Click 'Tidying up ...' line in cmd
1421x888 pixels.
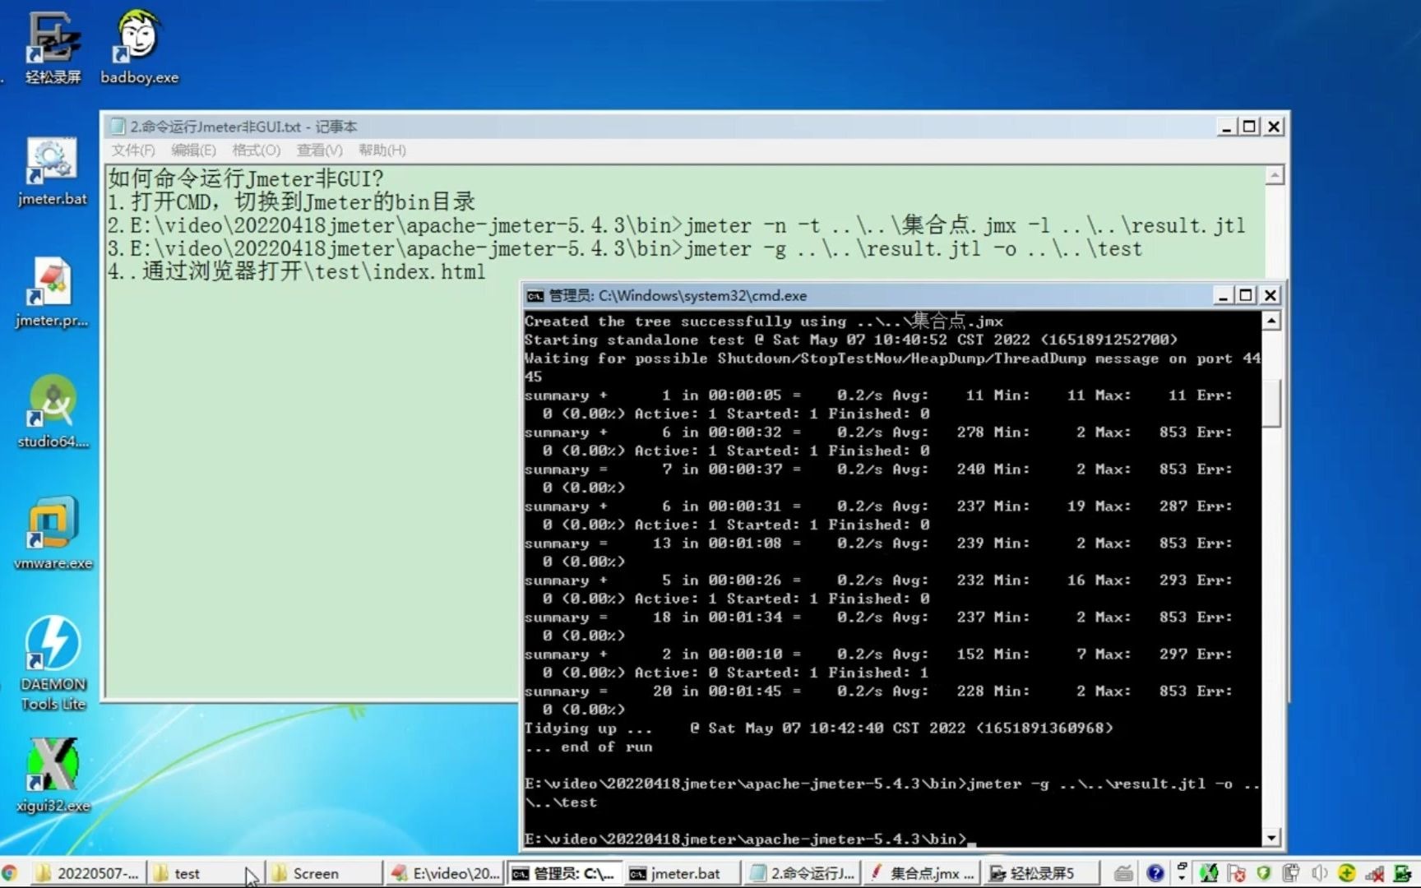coord(819,728)
